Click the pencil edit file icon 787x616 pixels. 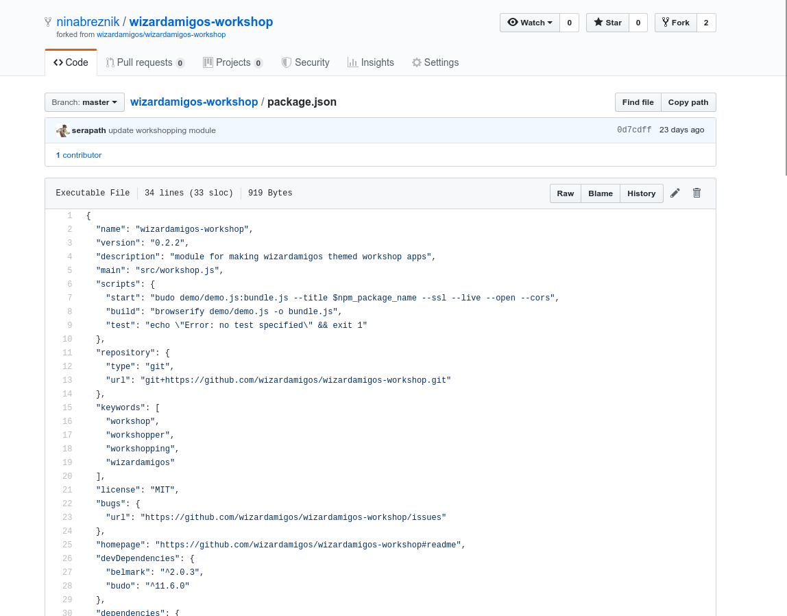click(x=675, y=193)
